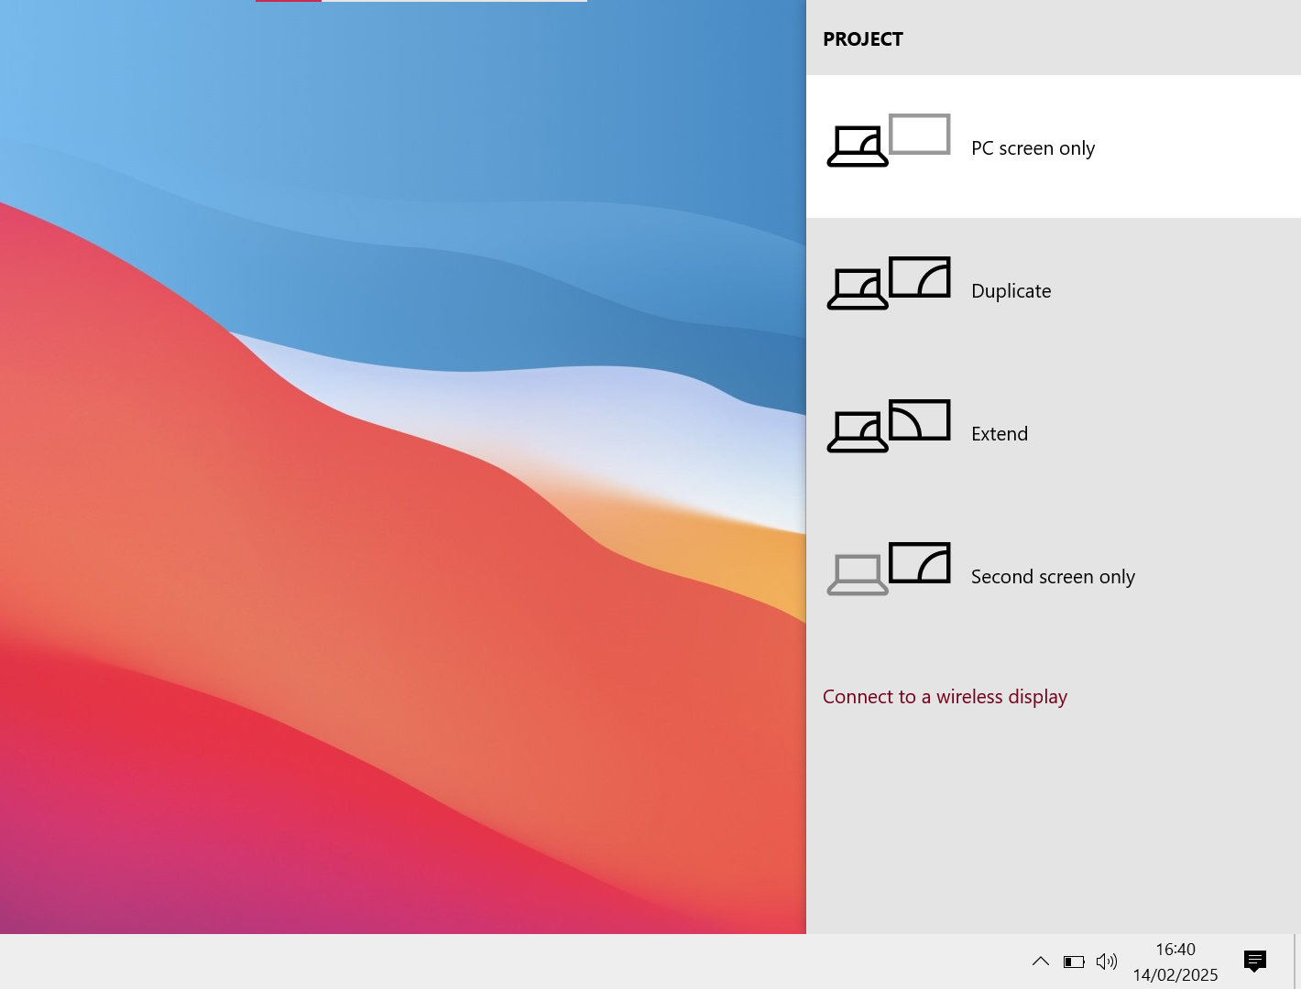Select the PC screen only text label
Screen dimensions: 1301x989
pyautogui.click(x=1033, y=148)
